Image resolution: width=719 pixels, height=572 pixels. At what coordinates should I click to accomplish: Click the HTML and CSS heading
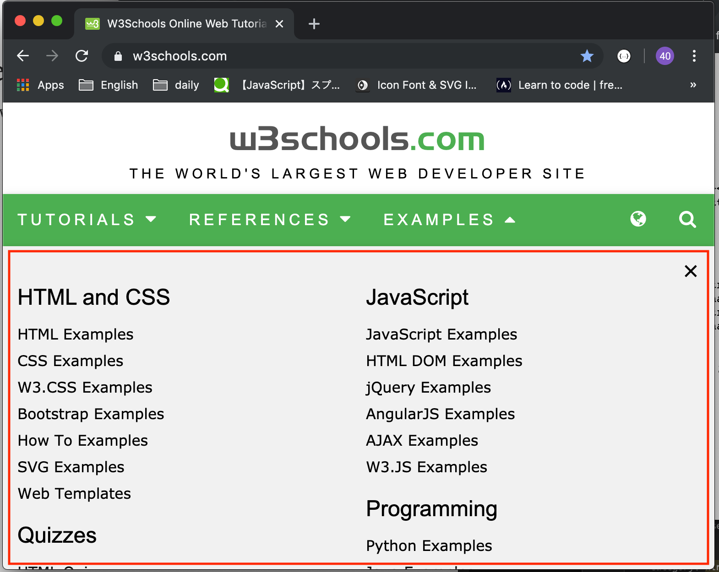[94, 297]
